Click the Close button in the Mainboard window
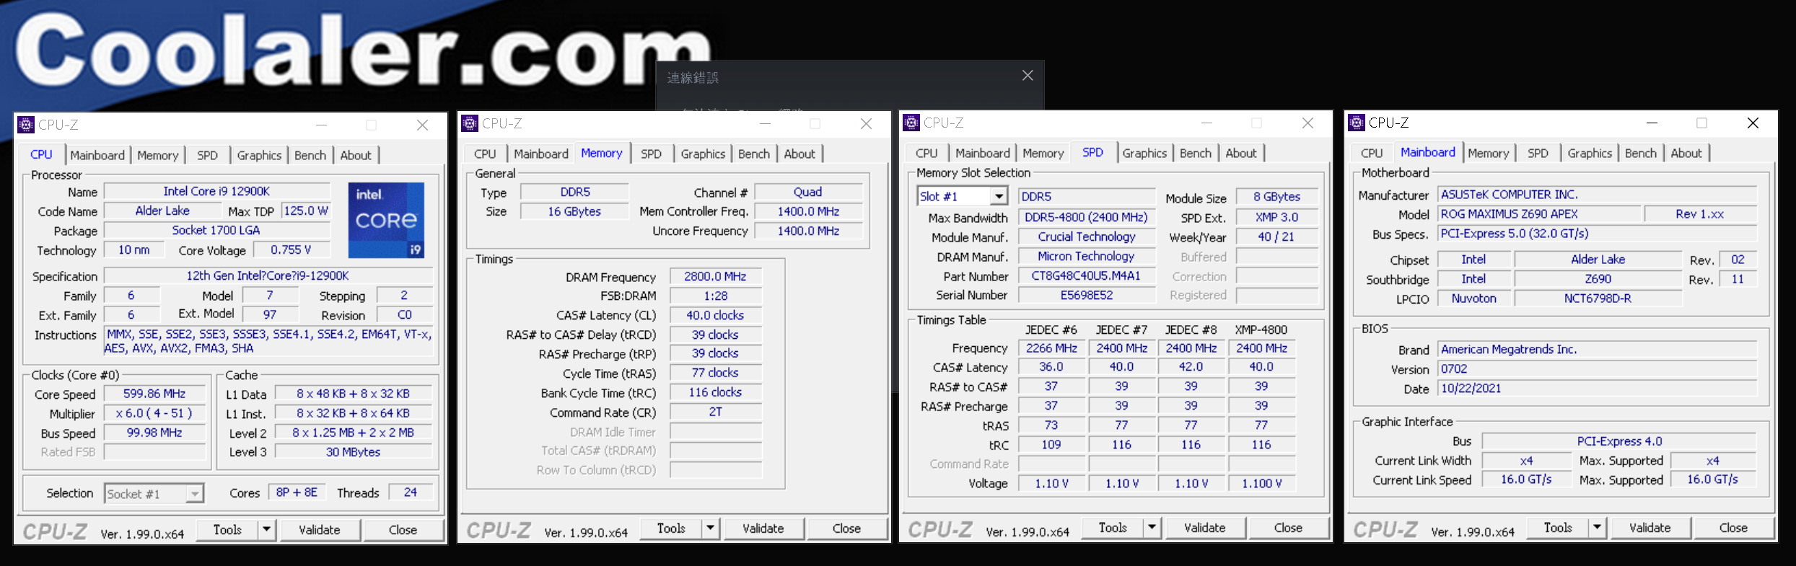This screenshot has height=566, width=1796. [1733, 527]
